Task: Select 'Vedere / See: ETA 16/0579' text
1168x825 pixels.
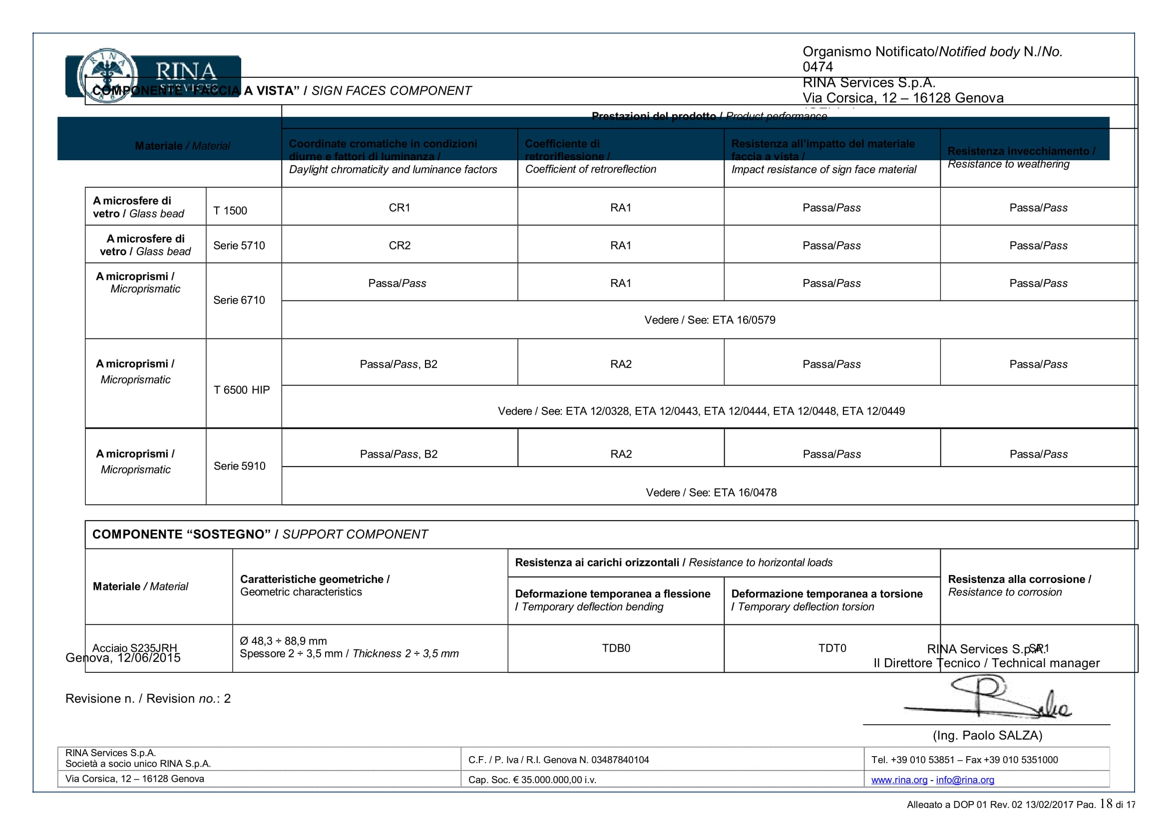Action: coord(710,320)
